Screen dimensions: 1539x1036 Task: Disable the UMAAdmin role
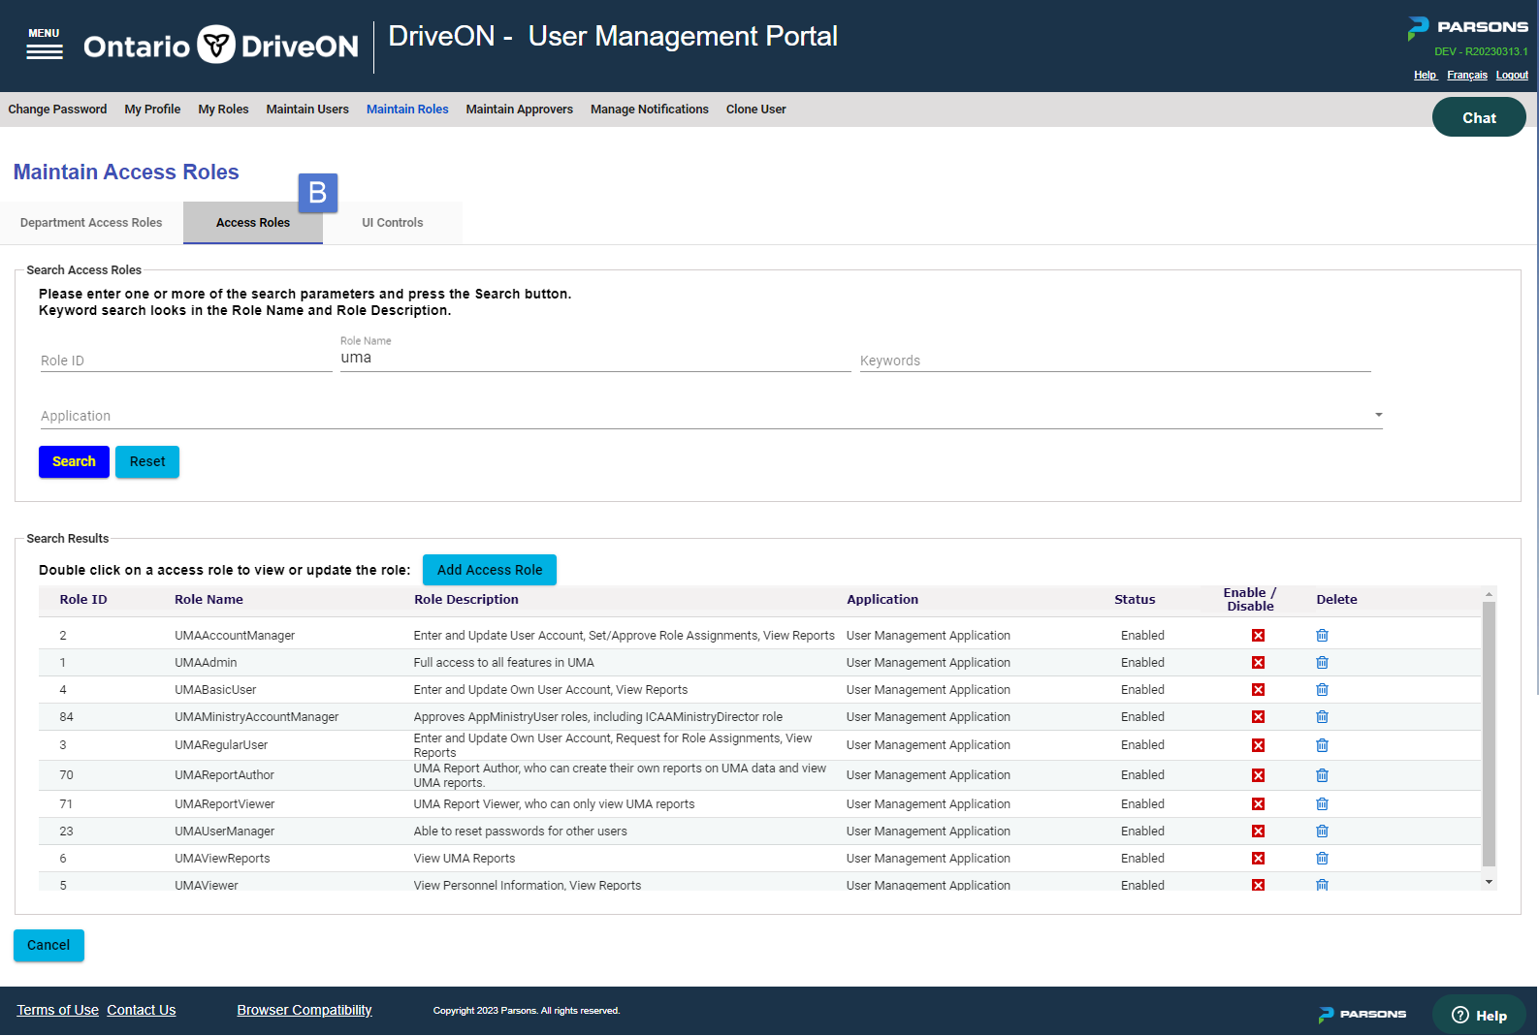1258,663
